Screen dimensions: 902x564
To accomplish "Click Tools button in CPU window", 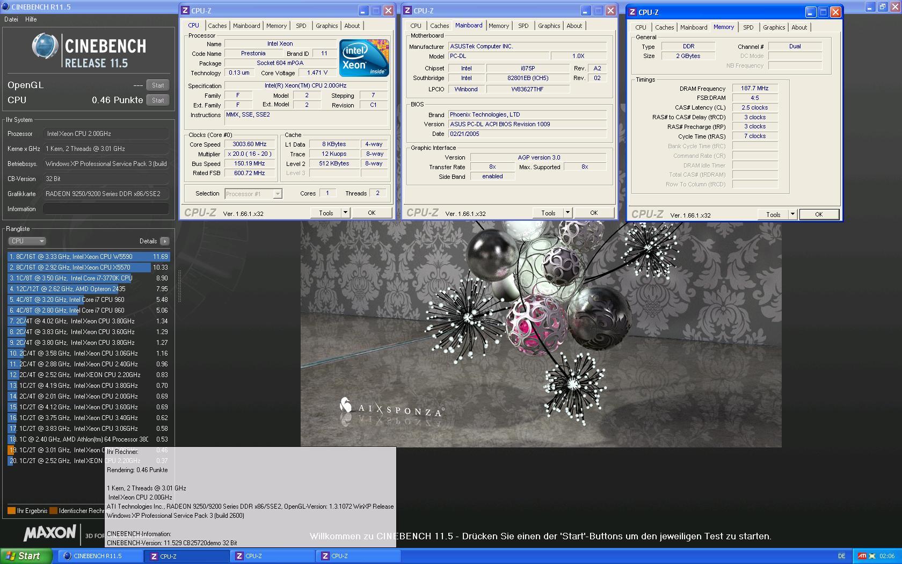I will click(326, 213).
